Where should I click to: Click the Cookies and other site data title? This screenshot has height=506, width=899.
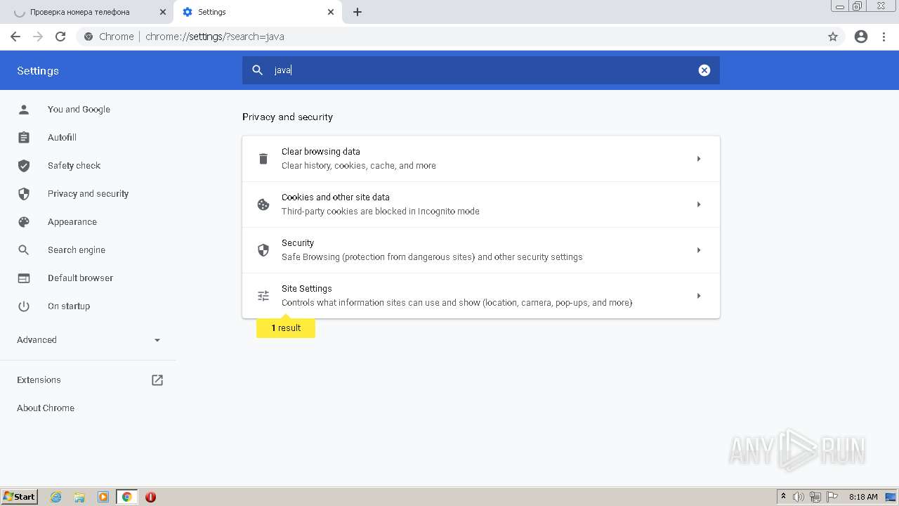[336, 197]
